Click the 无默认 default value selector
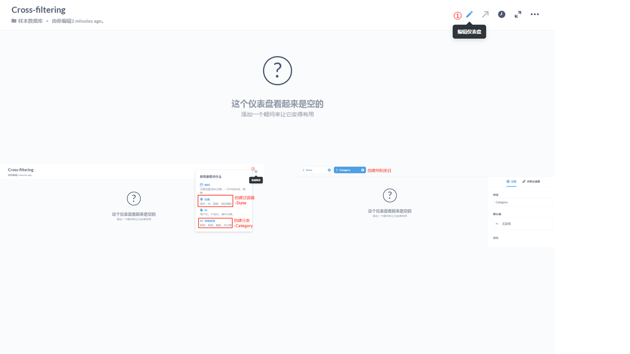630x354 pixels. tap(522, 224)
